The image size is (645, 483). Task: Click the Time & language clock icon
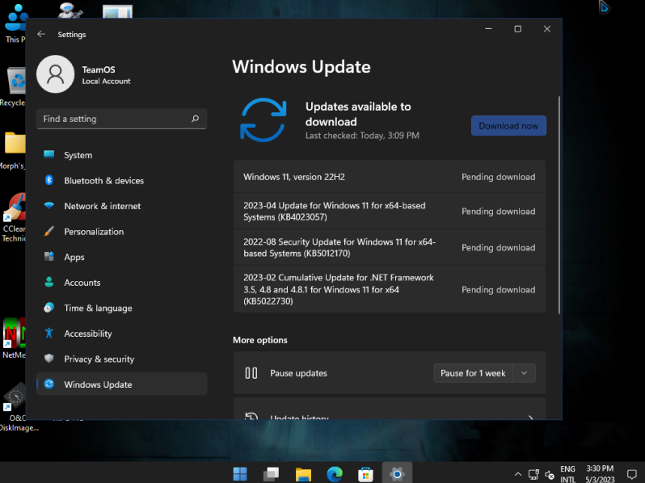(x=49, y=308)
